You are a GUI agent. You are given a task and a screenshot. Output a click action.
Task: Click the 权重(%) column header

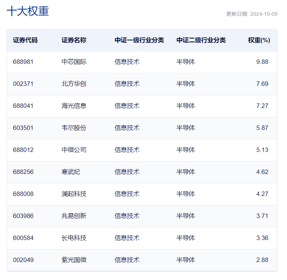tap(259, 40)
